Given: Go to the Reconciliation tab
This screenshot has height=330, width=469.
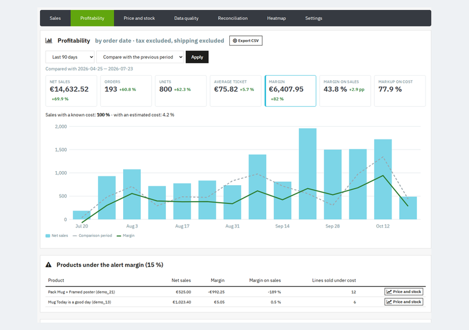Looking at the screenshot, I should click(233, 18).
